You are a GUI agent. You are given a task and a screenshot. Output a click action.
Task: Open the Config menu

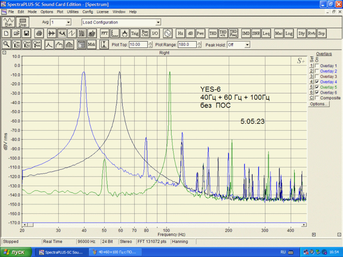pyautogui.click(x=88, y=12)
